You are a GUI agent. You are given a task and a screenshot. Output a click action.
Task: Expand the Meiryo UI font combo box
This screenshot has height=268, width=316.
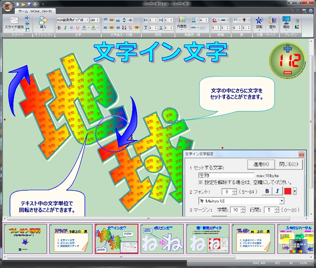281,201
